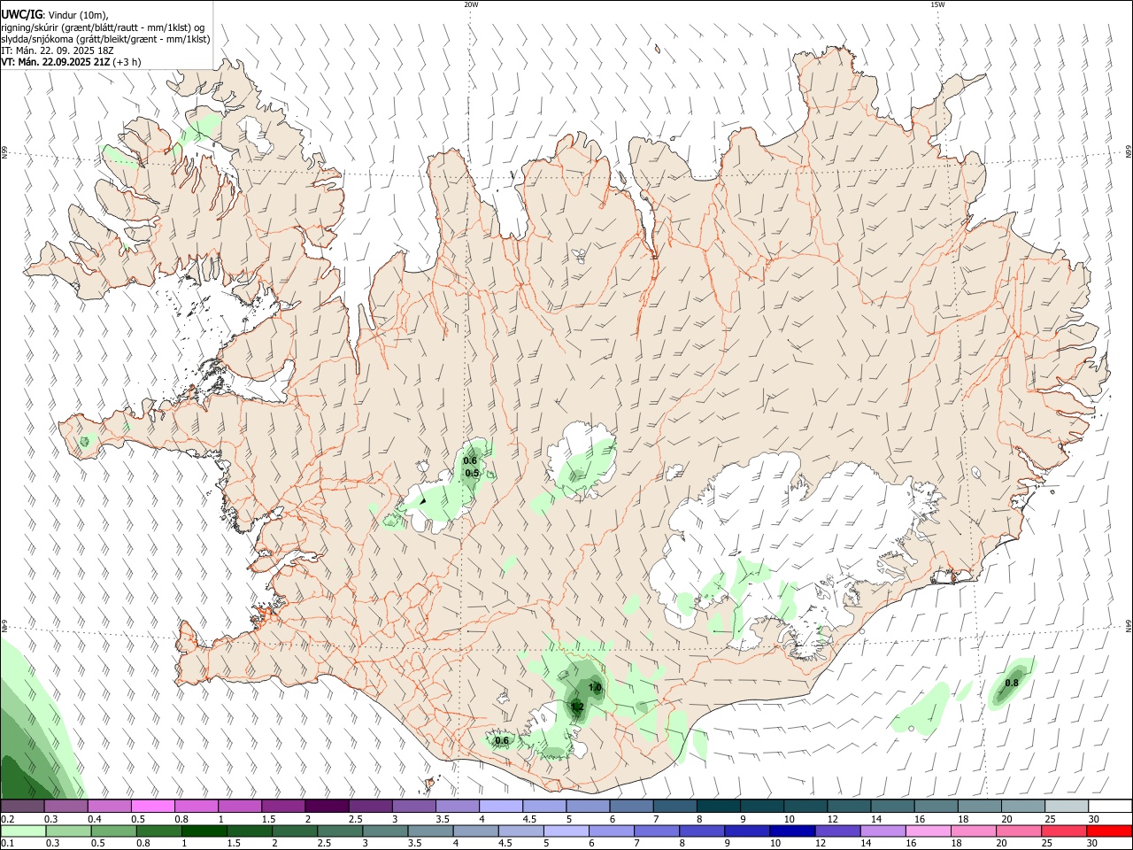Click the "0.1" label under the lower legend row
This screenshot has width=1133, height=850.
pyautogui.click(x=7, y=843)
